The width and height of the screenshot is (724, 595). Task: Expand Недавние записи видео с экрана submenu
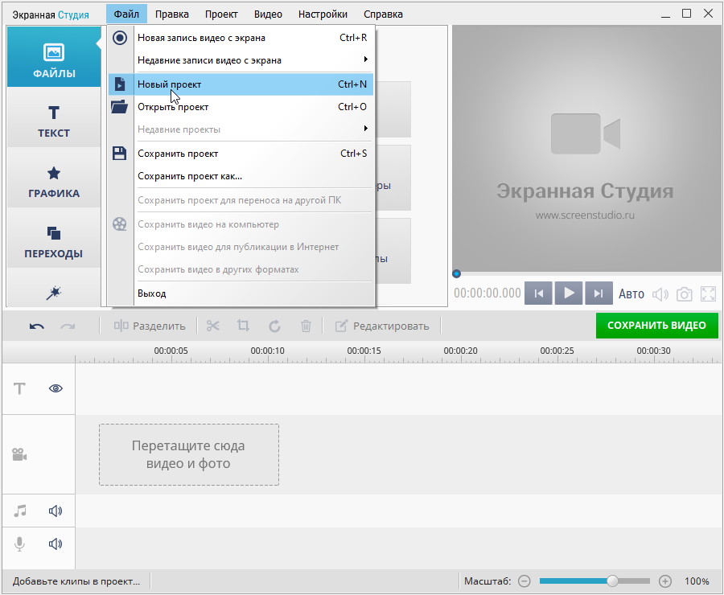tap(241, 60)
